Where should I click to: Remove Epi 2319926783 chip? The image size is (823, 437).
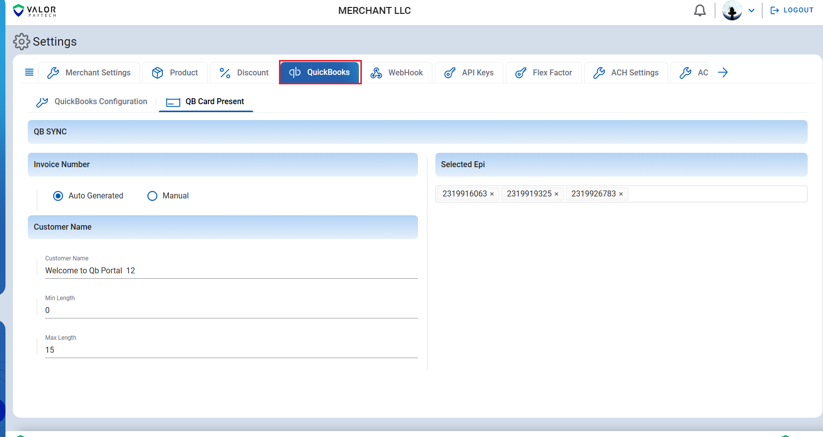point(621,194)
